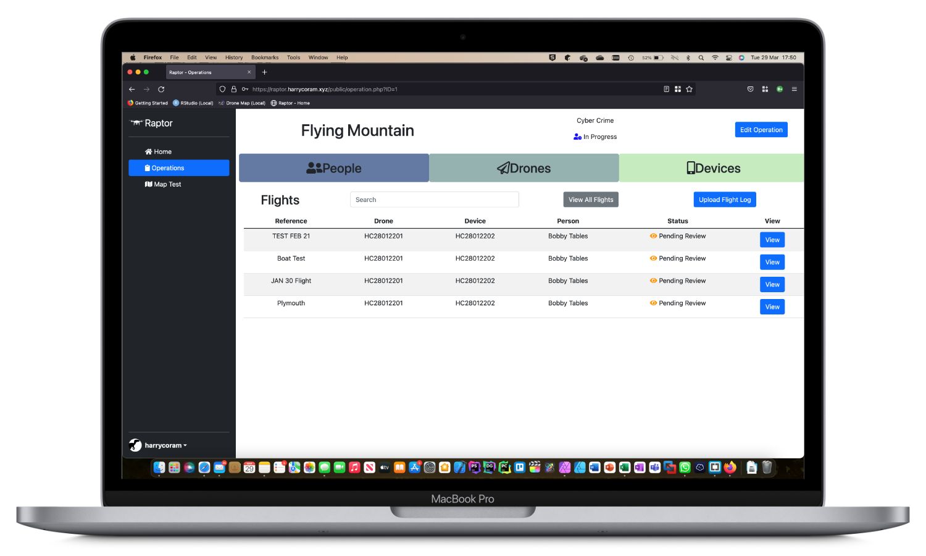This screenshot has height=556, width=926.
Task: Open Map Test in the sidebar
Action: point(163,185)
